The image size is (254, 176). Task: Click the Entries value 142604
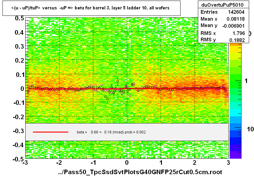coord(236,12)
